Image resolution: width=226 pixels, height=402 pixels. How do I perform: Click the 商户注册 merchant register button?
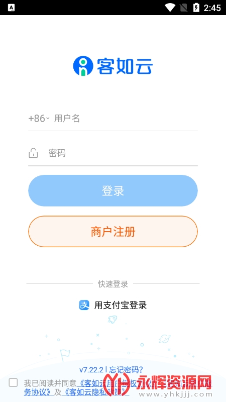point(113,232)
